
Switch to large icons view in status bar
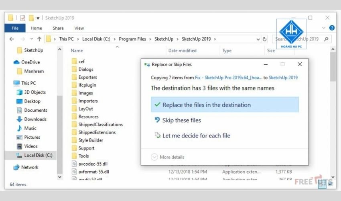[x=330, y=184]
